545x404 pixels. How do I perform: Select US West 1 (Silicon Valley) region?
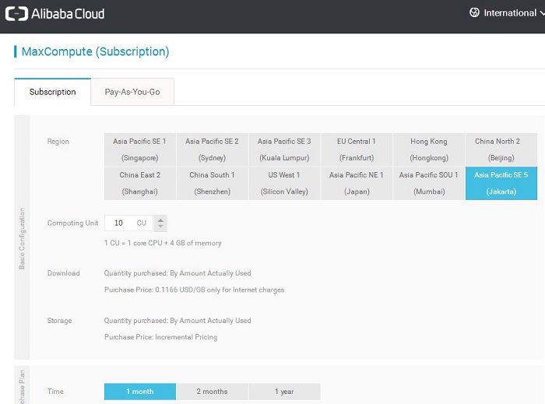(284, 183)
